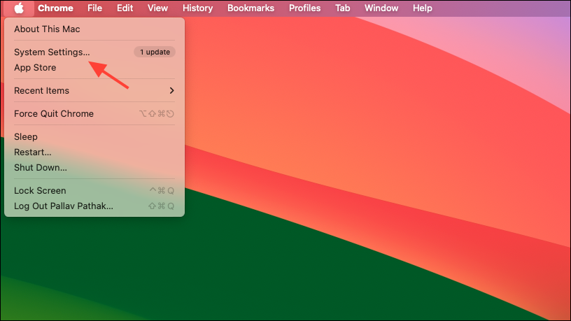Open the View menu
Viewport: 571px width, 321px height.
click(x=157, y=8)
